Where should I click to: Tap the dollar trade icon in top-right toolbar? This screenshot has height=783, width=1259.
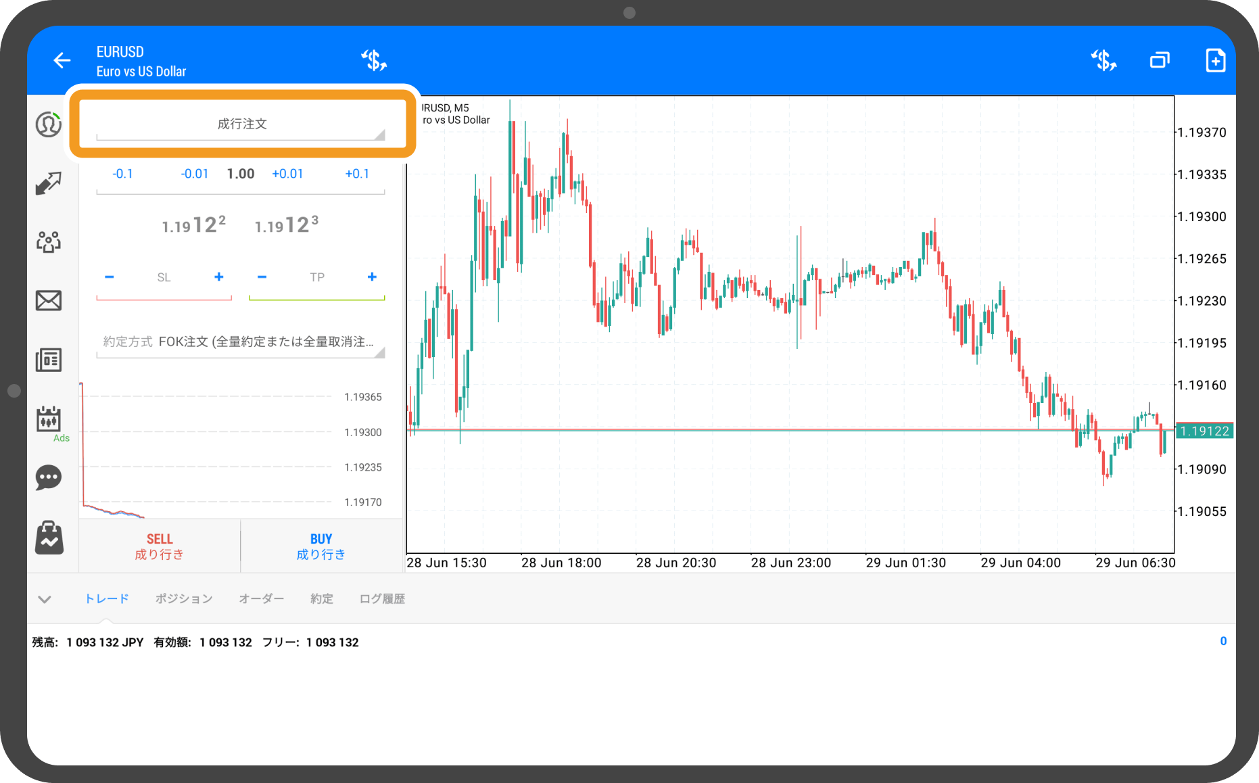(1103, 61)
